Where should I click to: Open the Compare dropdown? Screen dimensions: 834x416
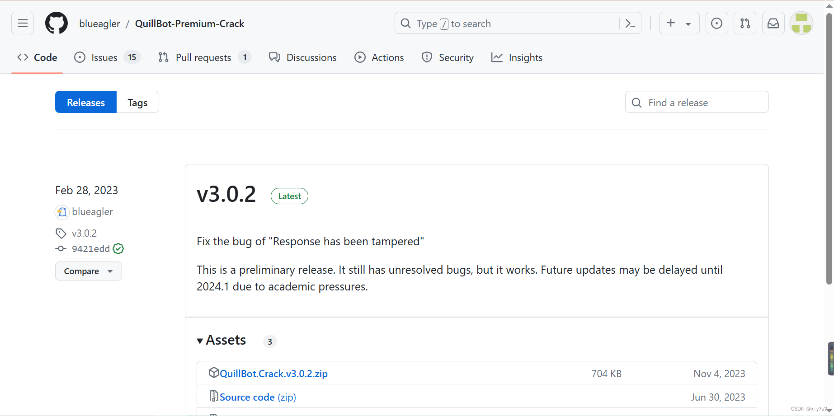click(89, 271)
